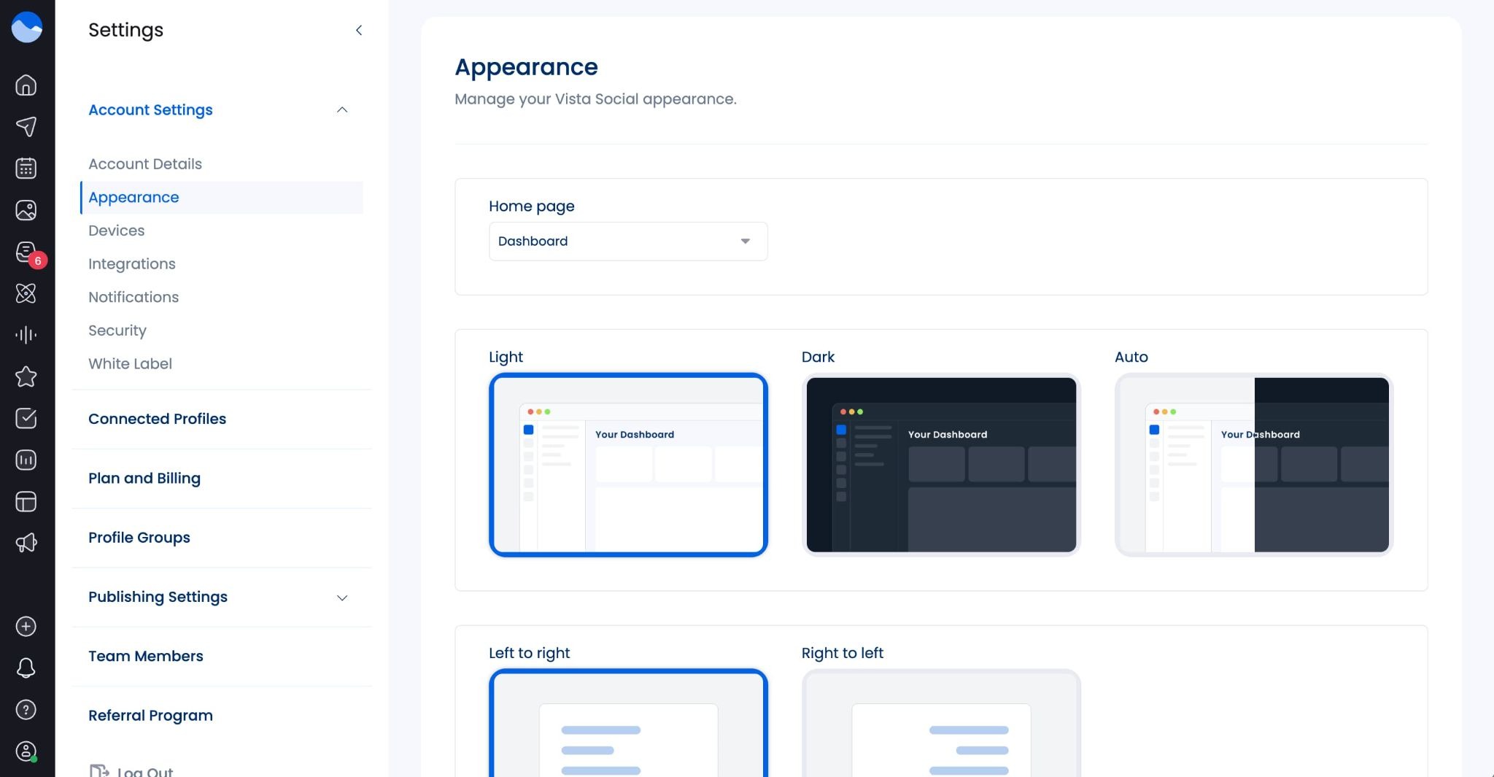Screen dimensions: 1494x777
Task: Click the bell notifications icon
Action: (x=26, y=668)
